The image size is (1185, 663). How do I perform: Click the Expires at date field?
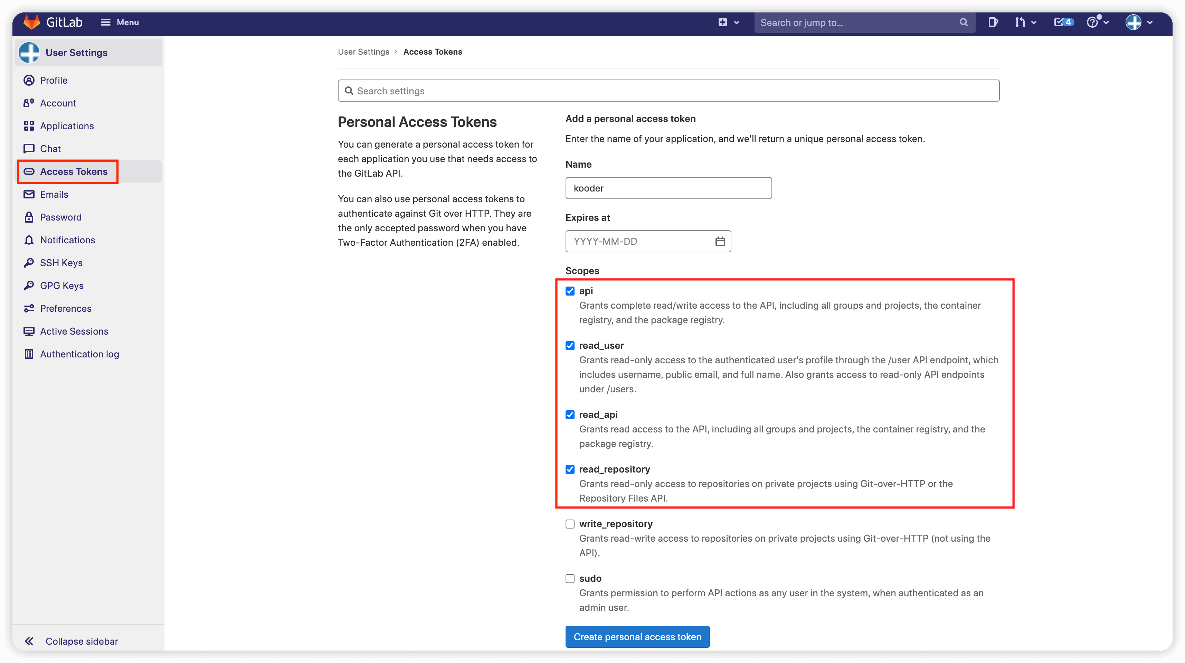[648, 241]
